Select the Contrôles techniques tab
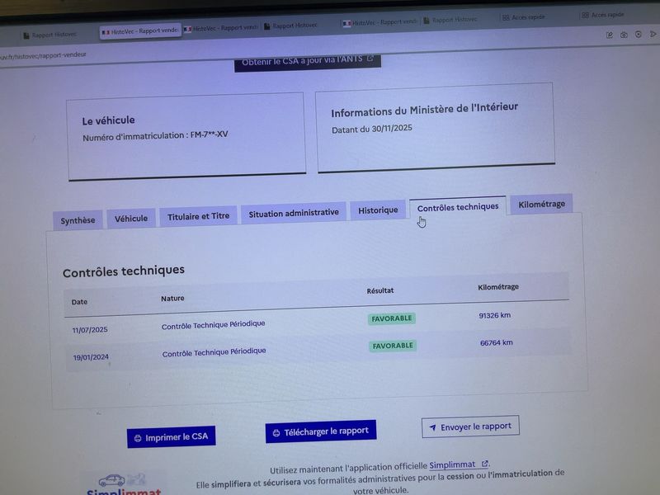 [457, 207]
